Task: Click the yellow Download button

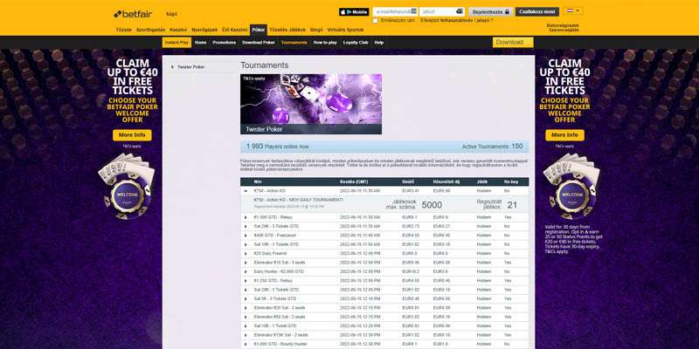Action: tap(513, 42)
